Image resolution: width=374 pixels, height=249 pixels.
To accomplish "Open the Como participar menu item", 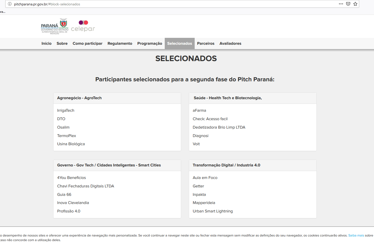I will 87,43.
